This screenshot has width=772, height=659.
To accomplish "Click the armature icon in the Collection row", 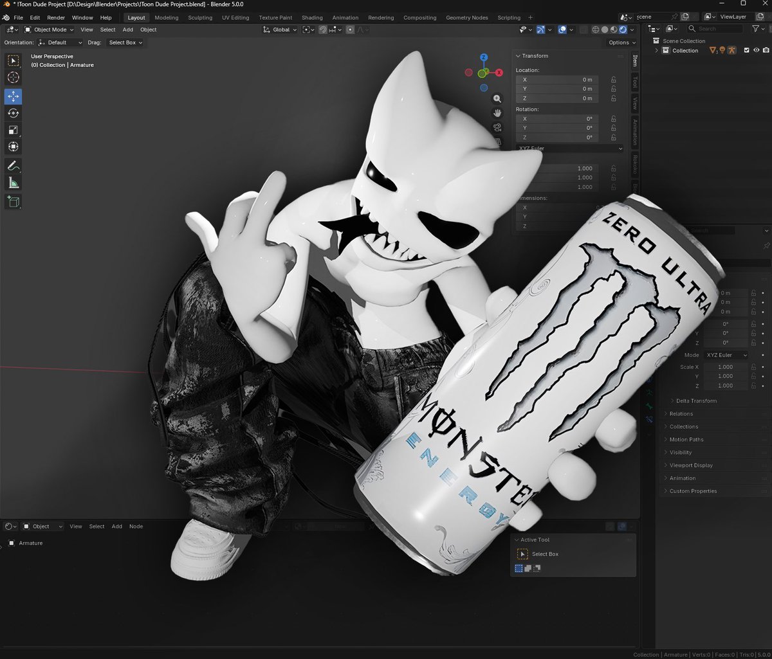I will tap(731, 50).
